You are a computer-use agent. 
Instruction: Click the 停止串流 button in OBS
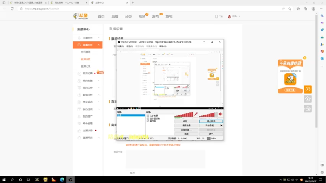pos(211,121)
